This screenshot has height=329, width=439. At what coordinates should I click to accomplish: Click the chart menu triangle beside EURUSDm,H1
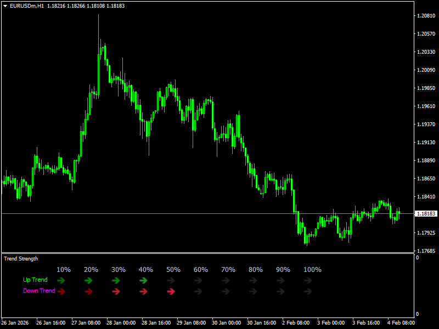5,6
